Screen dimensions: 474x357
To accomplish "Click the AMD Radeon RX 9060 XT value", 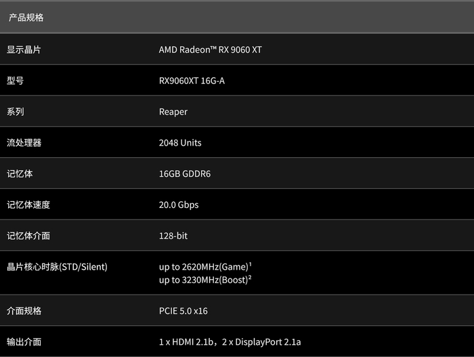I will coord(211,49).
